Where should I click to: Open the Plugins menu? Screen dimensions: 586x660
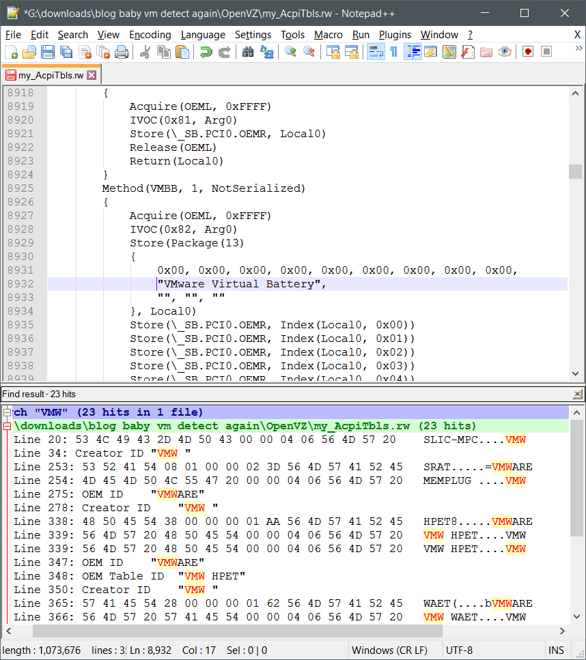[395, 35]
